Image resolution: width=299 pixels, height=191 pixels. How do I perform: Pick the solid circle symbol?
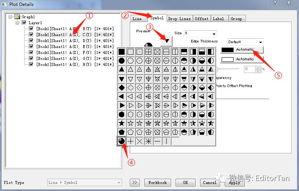(x=122, y=61)
